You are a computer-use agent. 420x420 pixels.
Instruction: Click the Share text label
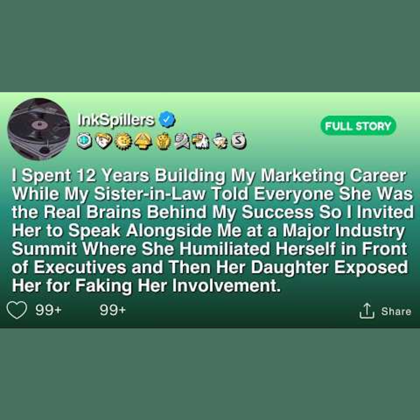pos(396,311)
